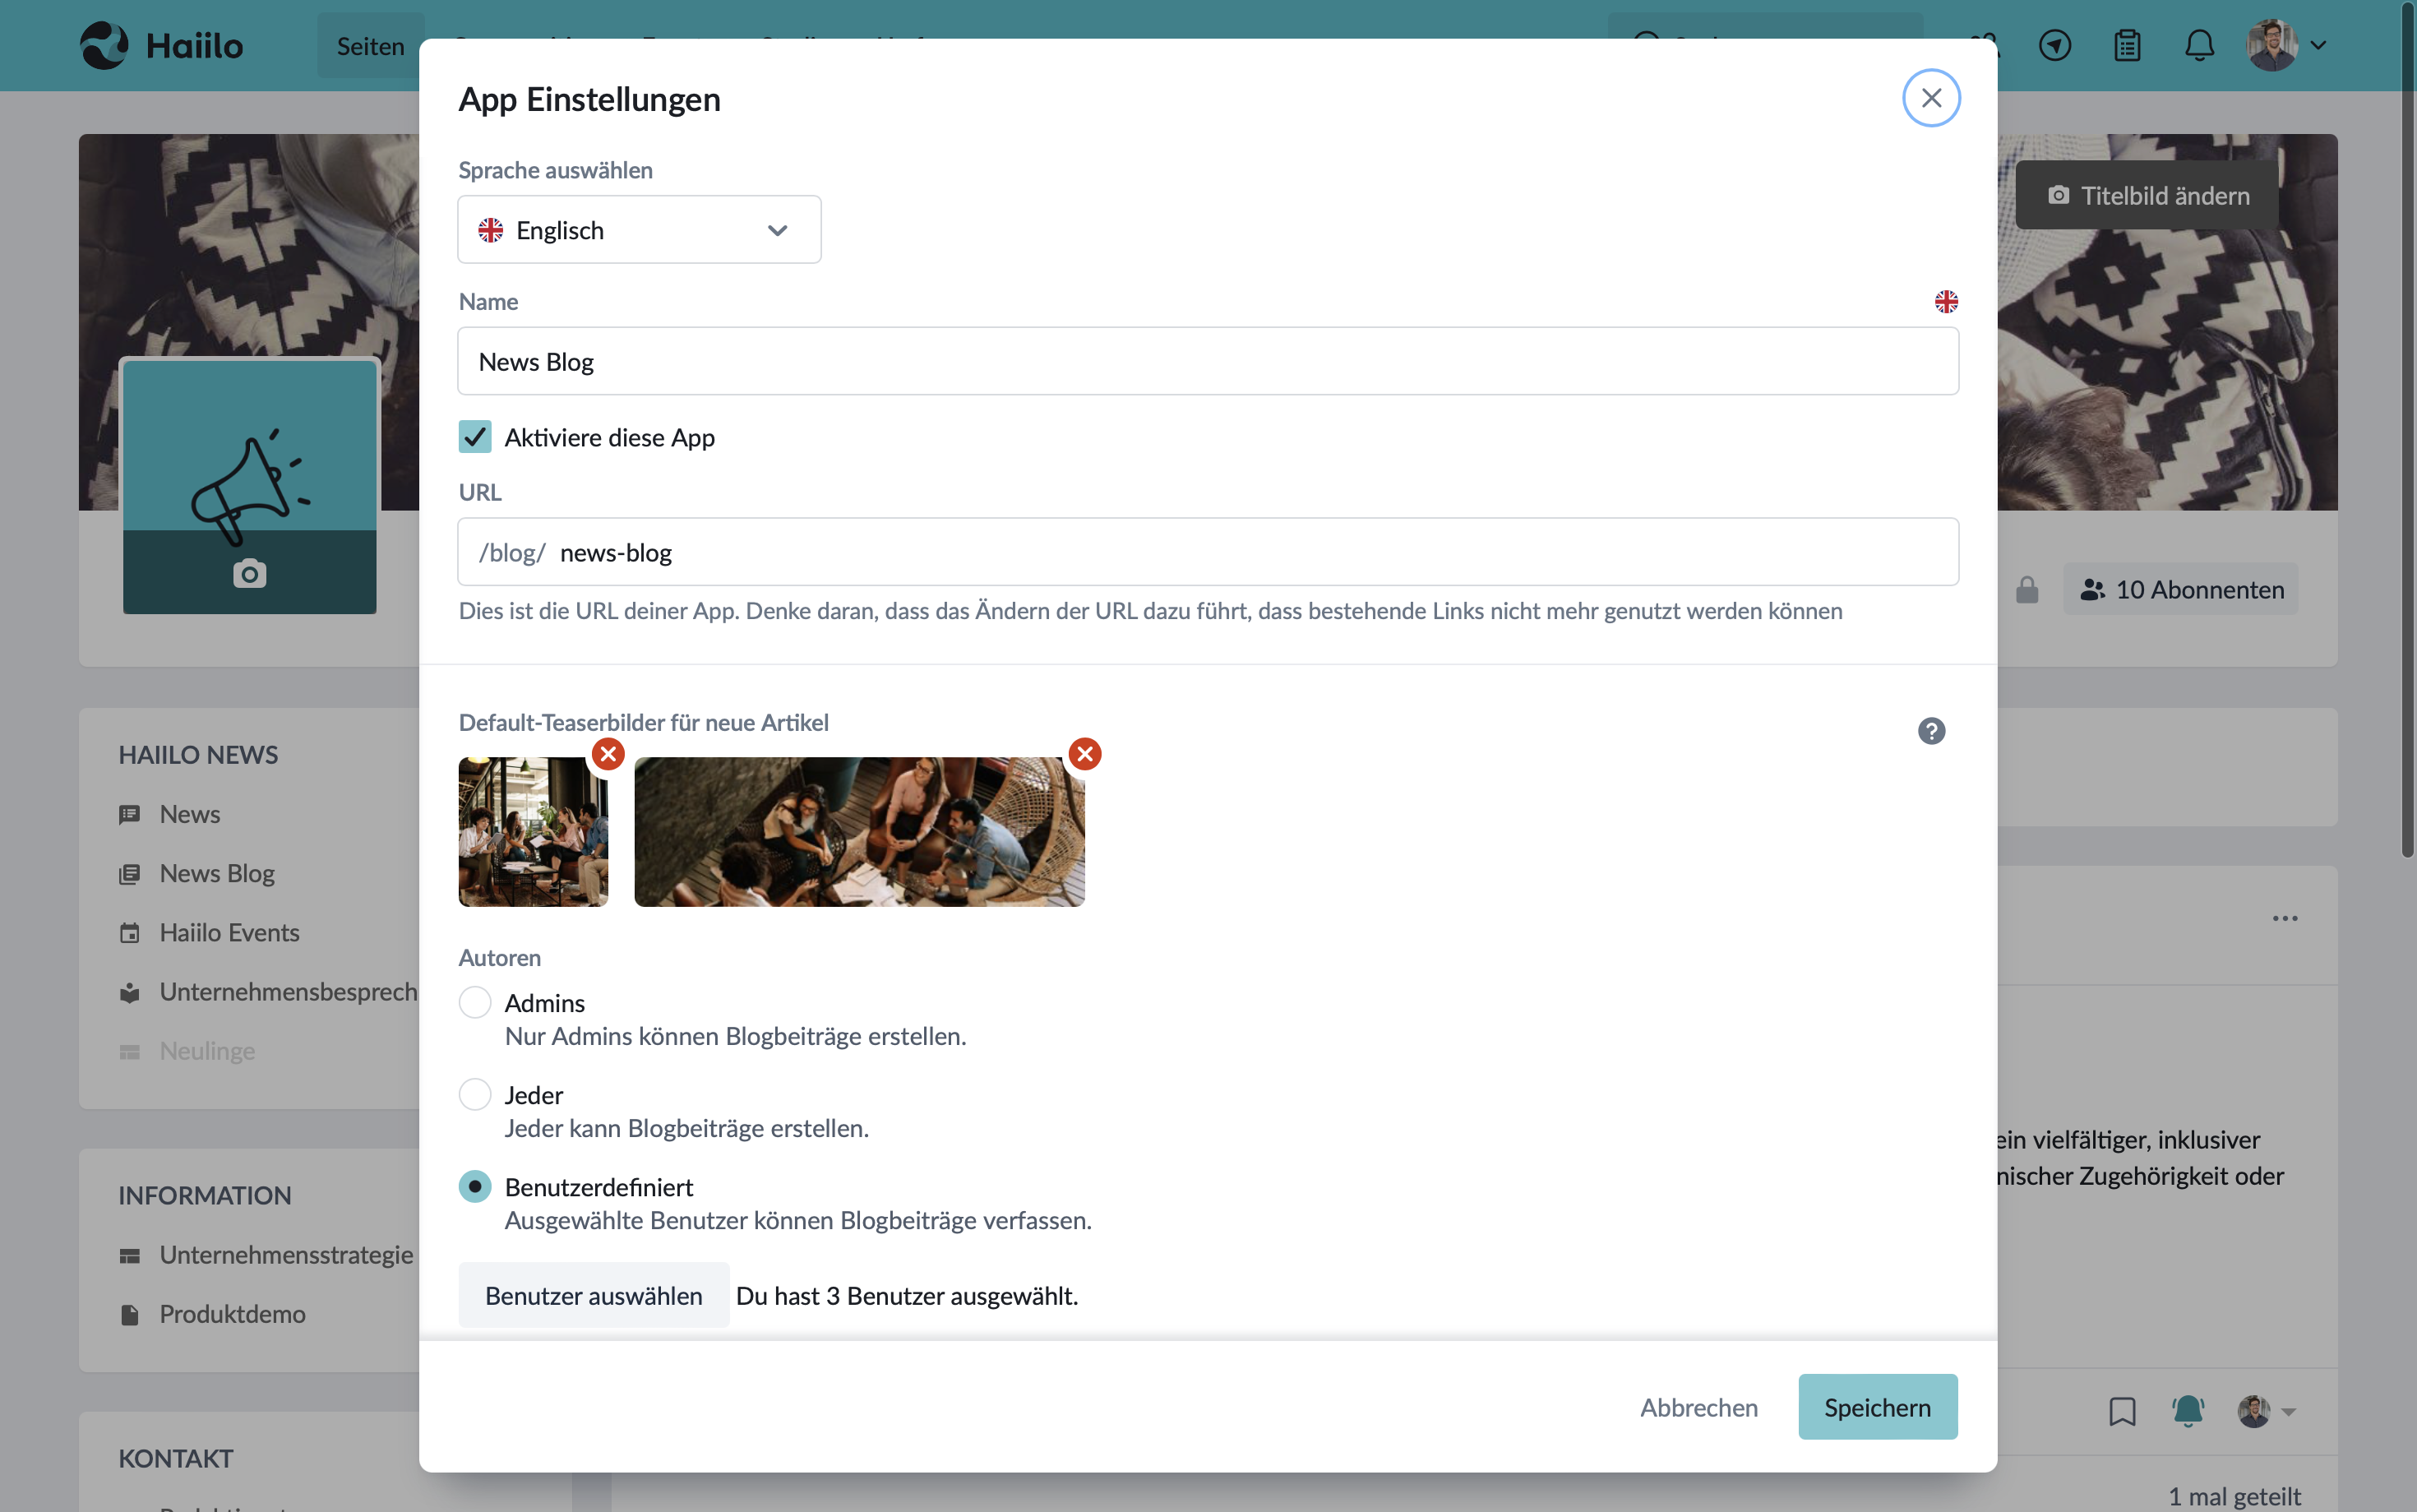Viewport: 2417px width, 1512px height.
Task: Open the Seiten menu item
Action: coord(370,46)
